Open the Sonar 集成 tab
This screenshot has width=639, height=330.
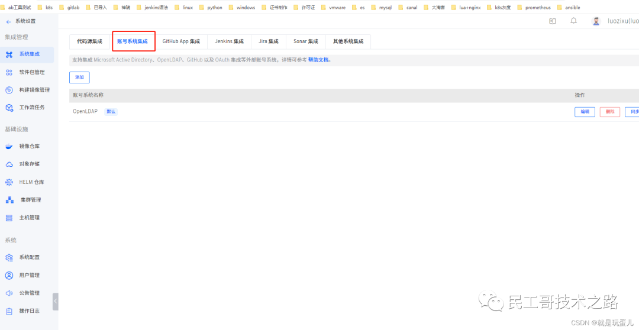(x=305, y=41)
